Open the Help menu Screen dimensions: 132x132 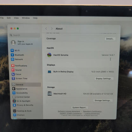coord(35,18)
